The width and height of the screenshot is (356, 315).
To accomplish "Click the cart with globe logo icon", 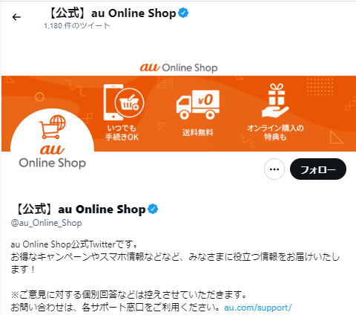I will click(53, 126).
